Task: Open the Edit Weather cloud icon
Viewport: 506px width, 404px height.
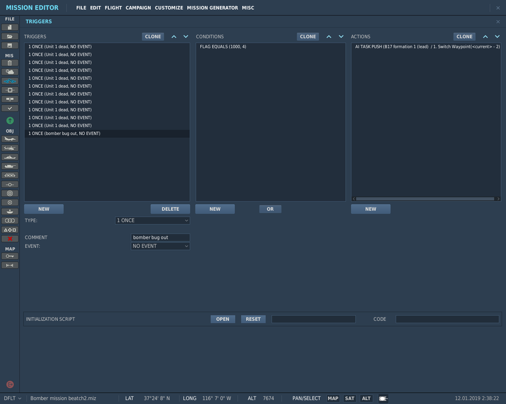Action: point(10,72)
